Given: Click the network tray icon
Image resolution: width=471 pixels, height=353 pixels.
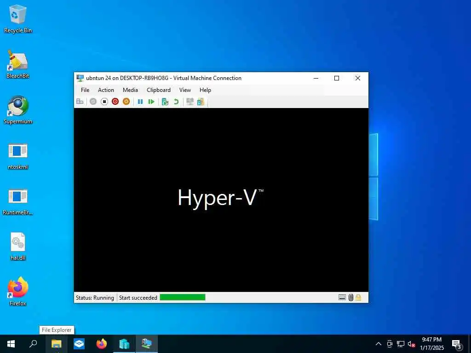Looking at the screenshot, I should point(401,344).
